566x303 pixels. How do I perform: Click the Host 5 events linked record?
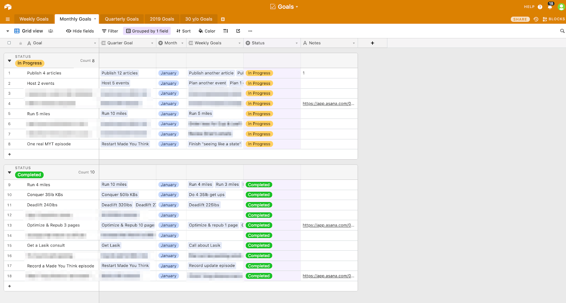pyautogui.click(x=115, y=83)
